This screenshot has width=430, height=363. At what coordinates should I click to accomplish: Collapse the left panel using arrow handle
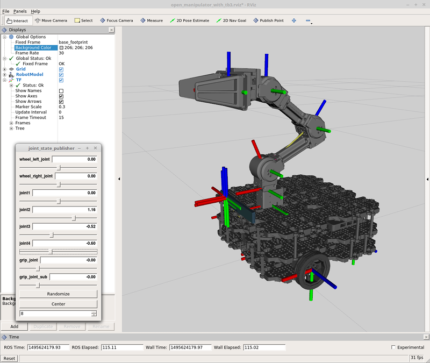coord(119,179)
